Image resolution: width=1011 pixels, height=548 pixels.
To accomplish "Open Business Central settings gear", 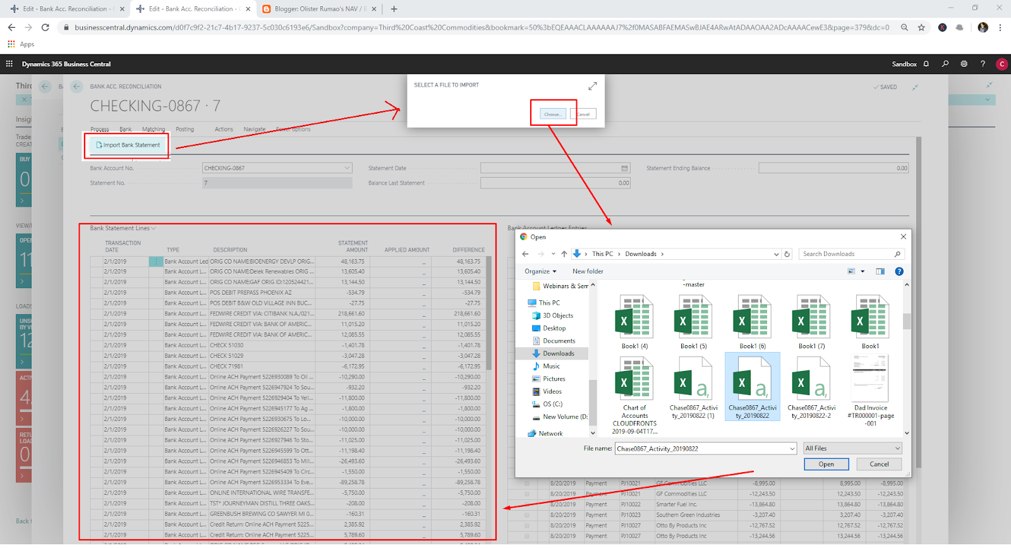I will (x=964, y=64).
